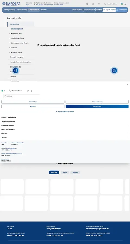Open the UZ language flag in the menu panel
130x244 pixels.
[x=4, y=91]
